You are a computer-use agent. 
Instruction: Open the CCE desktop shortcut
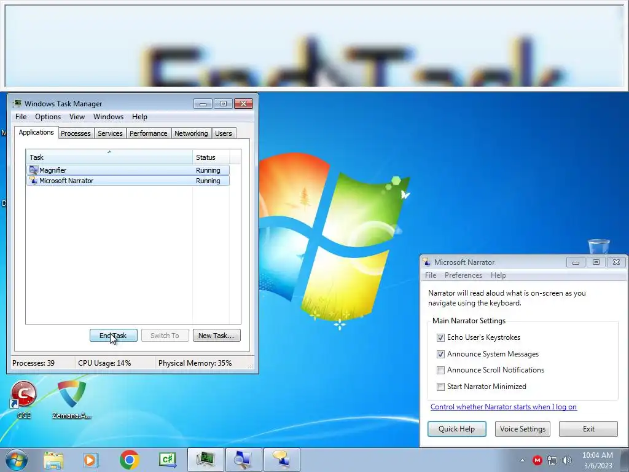pyautogui.click(x=24, y=399)
